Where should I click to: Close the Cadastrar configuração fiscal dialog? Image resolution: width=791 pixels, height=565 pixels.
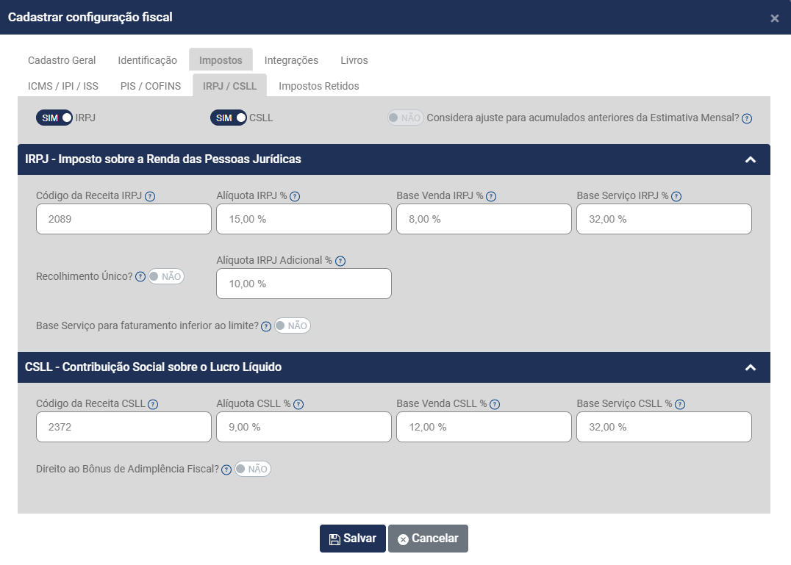(775, 18)
